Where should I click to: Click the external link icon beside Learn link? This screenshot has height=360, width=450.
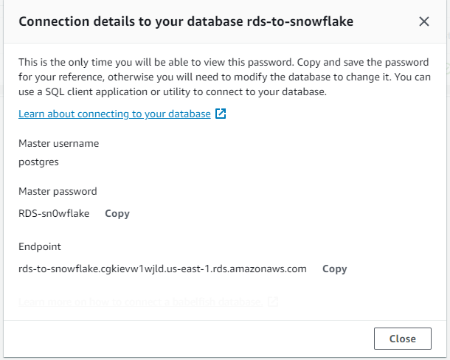(221, 114)
